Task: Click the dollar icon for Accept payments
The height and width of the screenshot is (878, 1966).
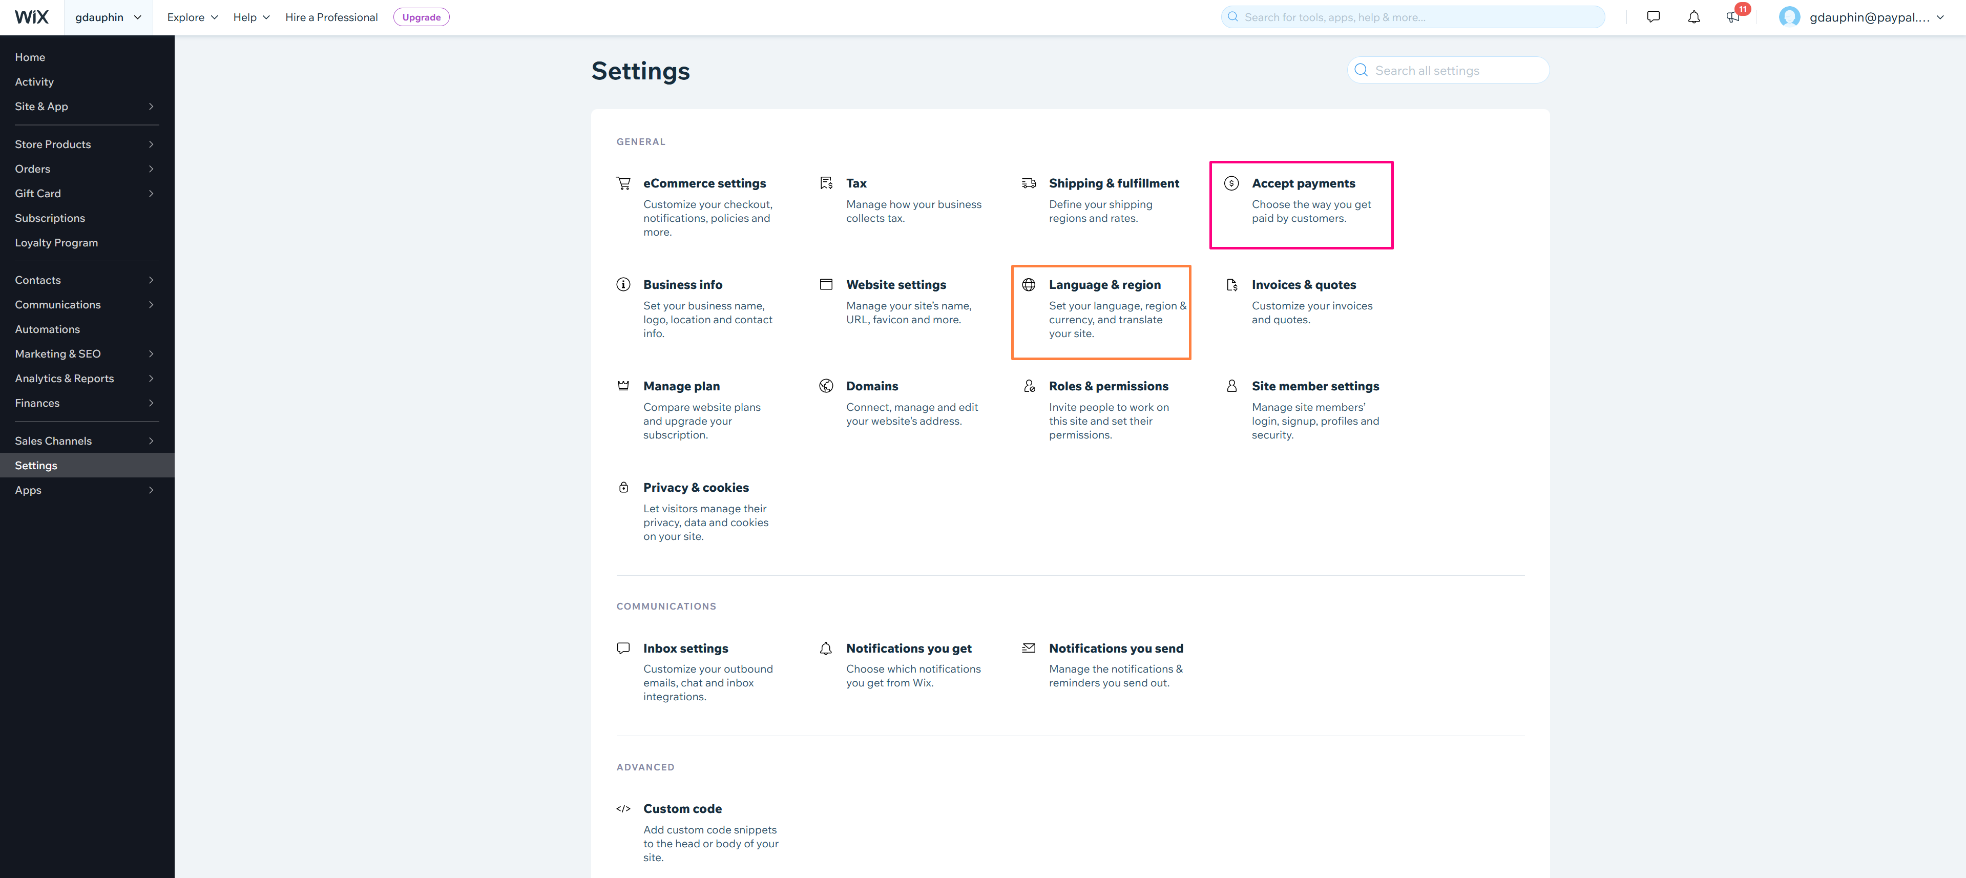Action: point(1231,183)
